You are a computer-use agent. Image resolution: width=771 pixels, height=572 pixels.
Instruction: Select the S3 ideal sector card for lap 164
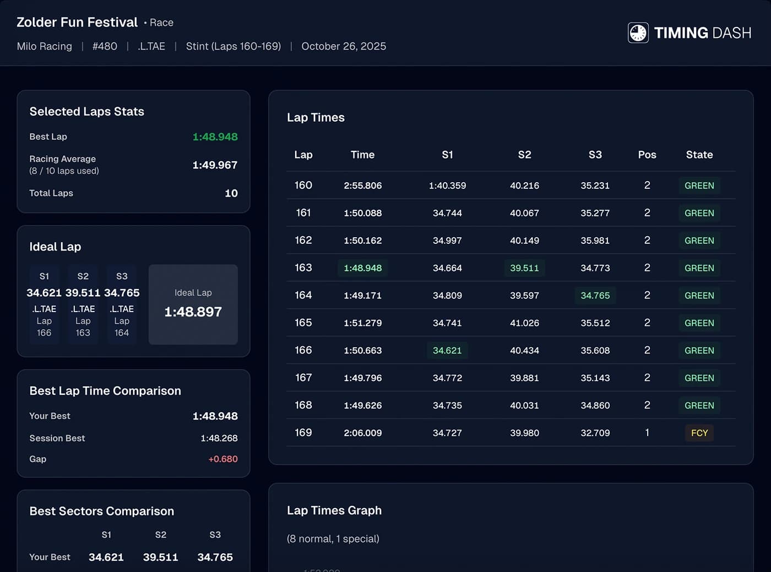tap(122, 304)
